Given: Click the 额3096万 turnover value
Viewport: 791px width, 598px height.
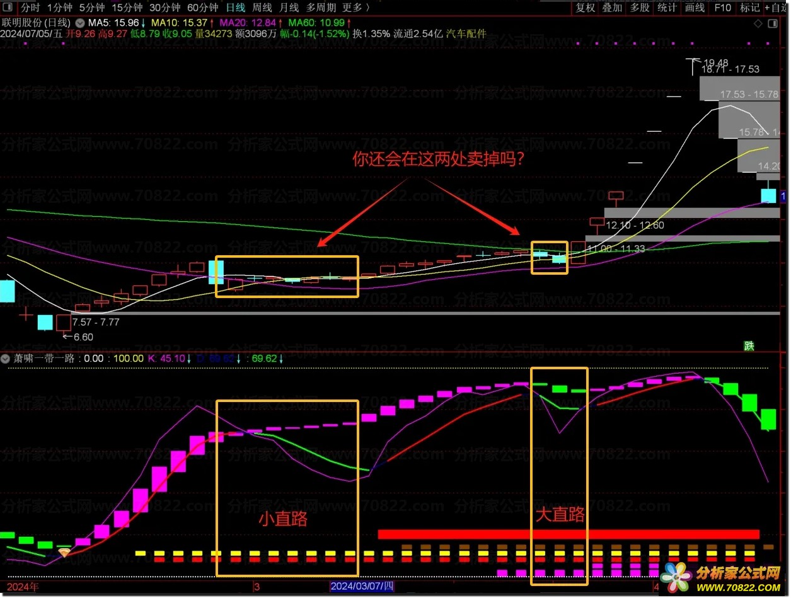Looking at the screenshot, I should point(256,33).
